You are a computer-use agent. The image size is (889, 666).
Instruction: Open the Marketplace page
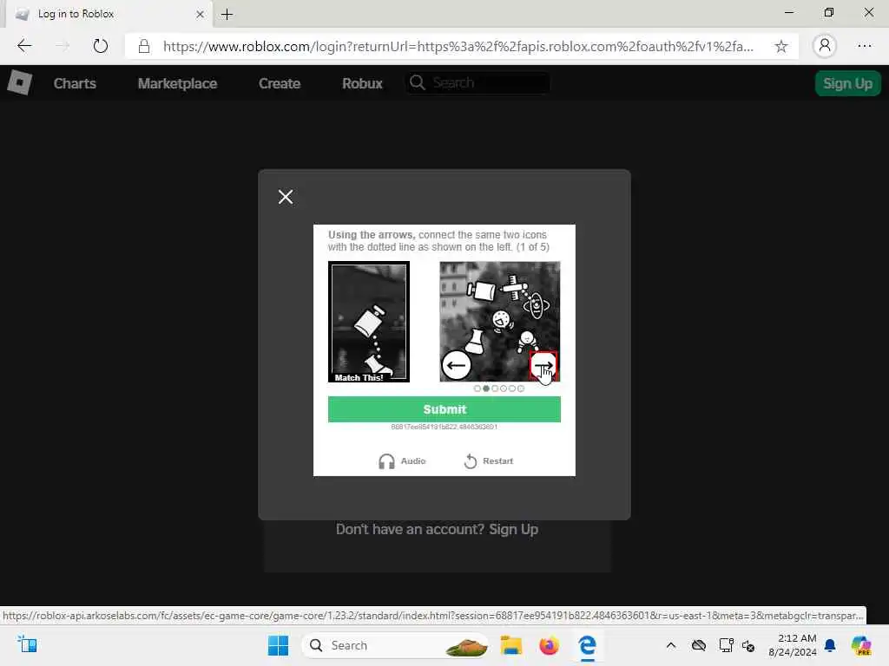[177, 83]
